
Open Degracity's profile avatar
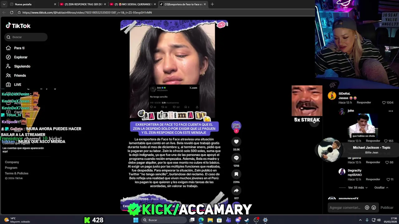pos(342,171)
